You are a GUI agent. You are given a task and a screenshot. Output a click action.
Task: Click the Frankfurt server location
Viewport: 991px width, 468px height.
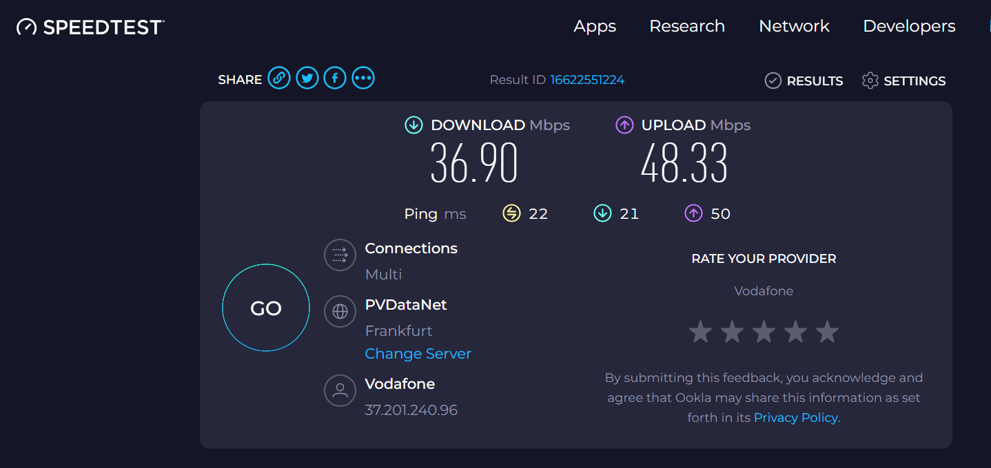pos(398,330)
